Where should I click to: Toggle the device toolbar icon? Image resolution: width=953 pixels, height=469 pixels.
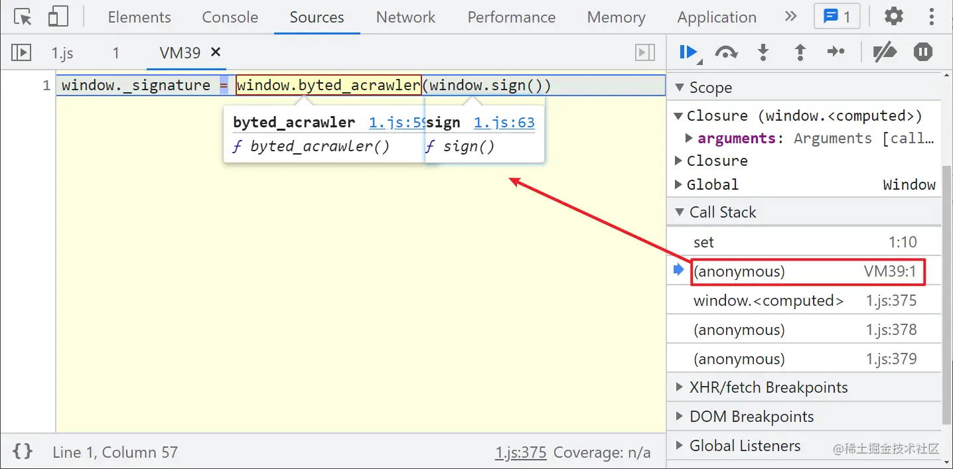(x=58, y=17)
